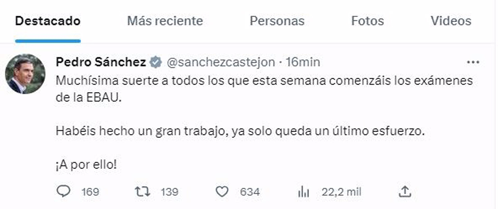498x209 pixels.
Task: Open the reply speech bubble icon
Action: 63,191
